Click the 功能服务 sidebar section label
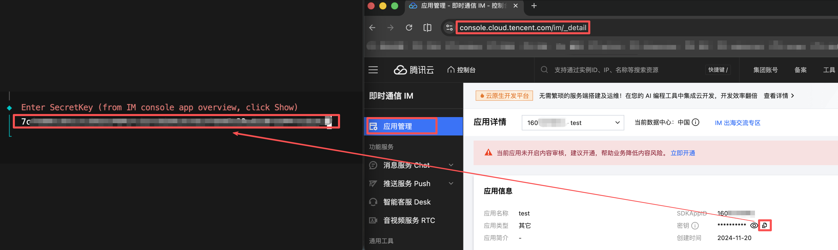The width and height of the screenshot is (838, 250). click(x=381, y=147)
